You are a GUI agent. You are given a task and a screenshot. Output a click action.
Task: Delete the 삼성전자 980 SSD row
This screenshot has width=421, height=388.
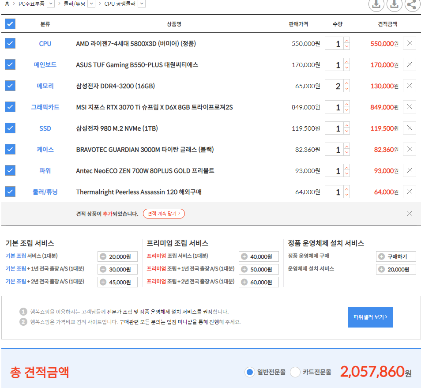coord(410,128)
